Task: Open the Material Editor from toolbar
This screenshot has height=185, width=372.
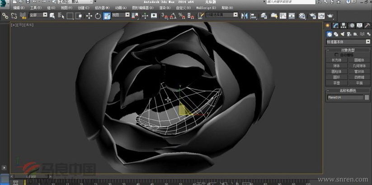Action: (303, 16)
